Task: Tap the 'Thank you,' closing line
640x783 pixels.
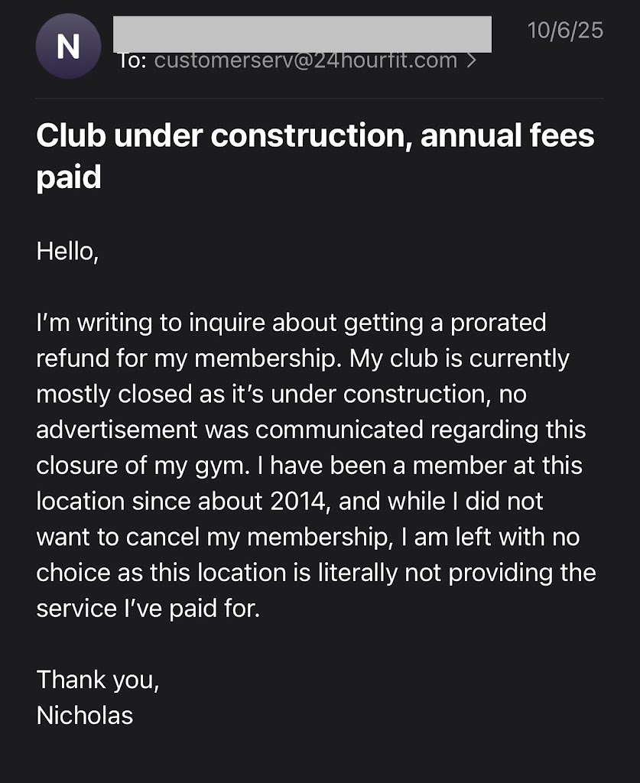Action: (x=98, y=680)
